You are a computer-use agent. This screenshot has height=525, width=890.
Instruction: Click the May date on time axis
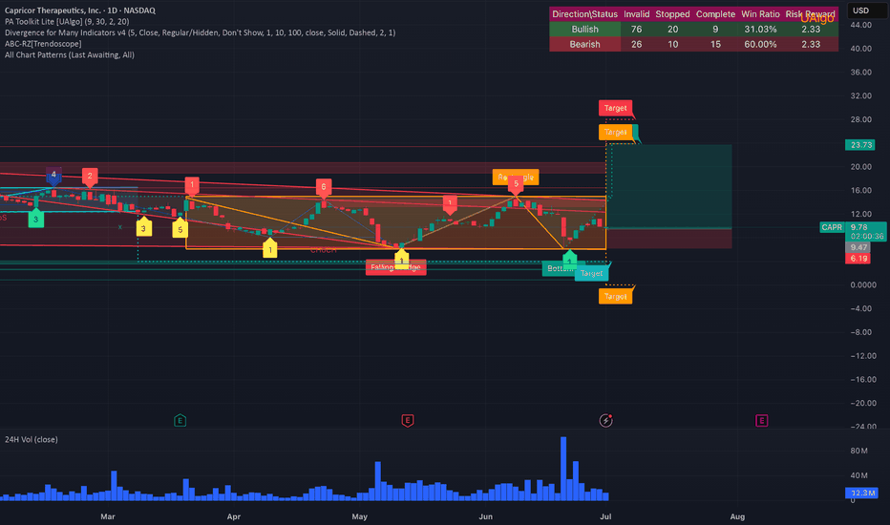tap(359, 516)
